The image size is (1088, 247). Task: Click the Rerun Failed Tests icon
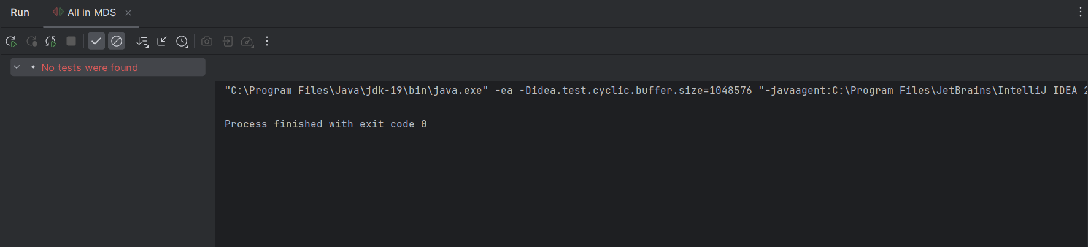coord(31,42)
